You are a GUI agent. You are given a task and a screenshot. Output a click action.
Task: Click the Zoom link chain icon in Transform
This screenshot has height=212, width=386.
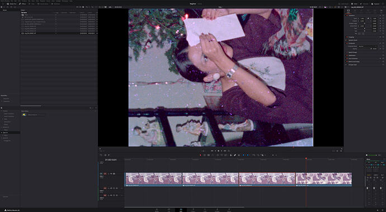(x=368, y=18)
